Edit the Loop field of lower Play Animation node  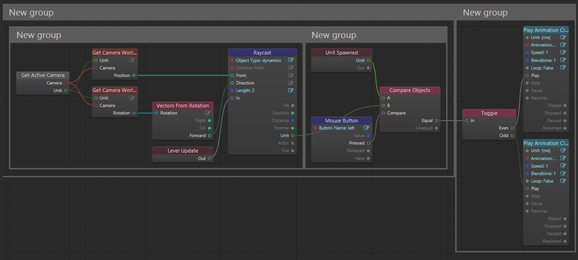click(563, 181)
